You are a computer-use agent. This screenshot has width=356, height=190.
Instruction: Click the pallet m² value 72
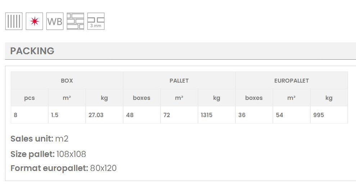(x=167, y=115)
